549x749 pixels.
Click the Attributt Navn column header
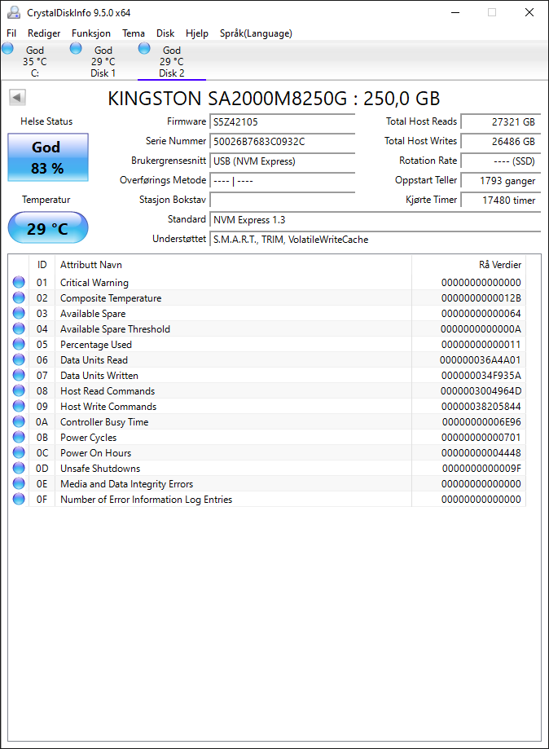pos(90,265)
